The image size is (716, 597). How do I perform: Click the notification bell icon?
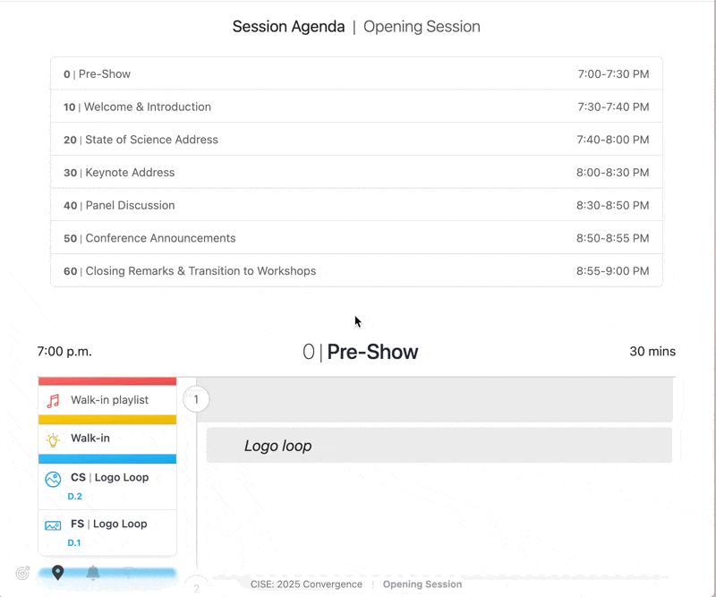pos(93,573)
